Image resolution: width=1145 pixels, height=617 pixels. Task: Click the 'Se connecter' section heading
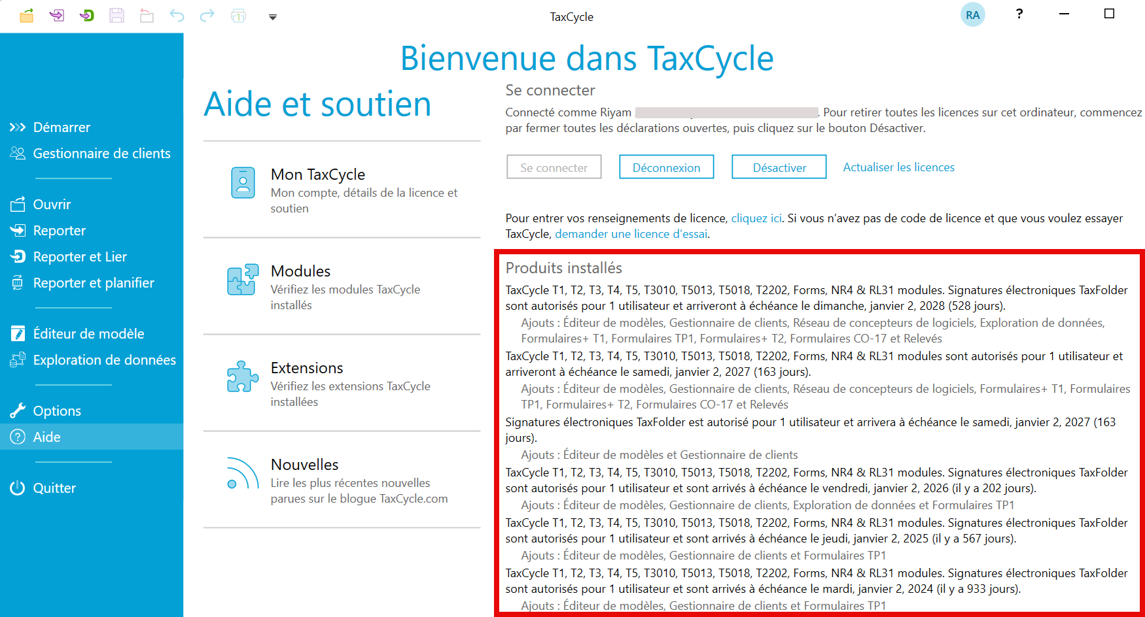(550, 90)
